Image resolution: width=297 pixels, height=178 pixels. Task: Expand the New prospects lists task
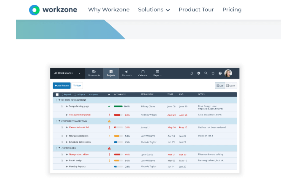(67, 136)
